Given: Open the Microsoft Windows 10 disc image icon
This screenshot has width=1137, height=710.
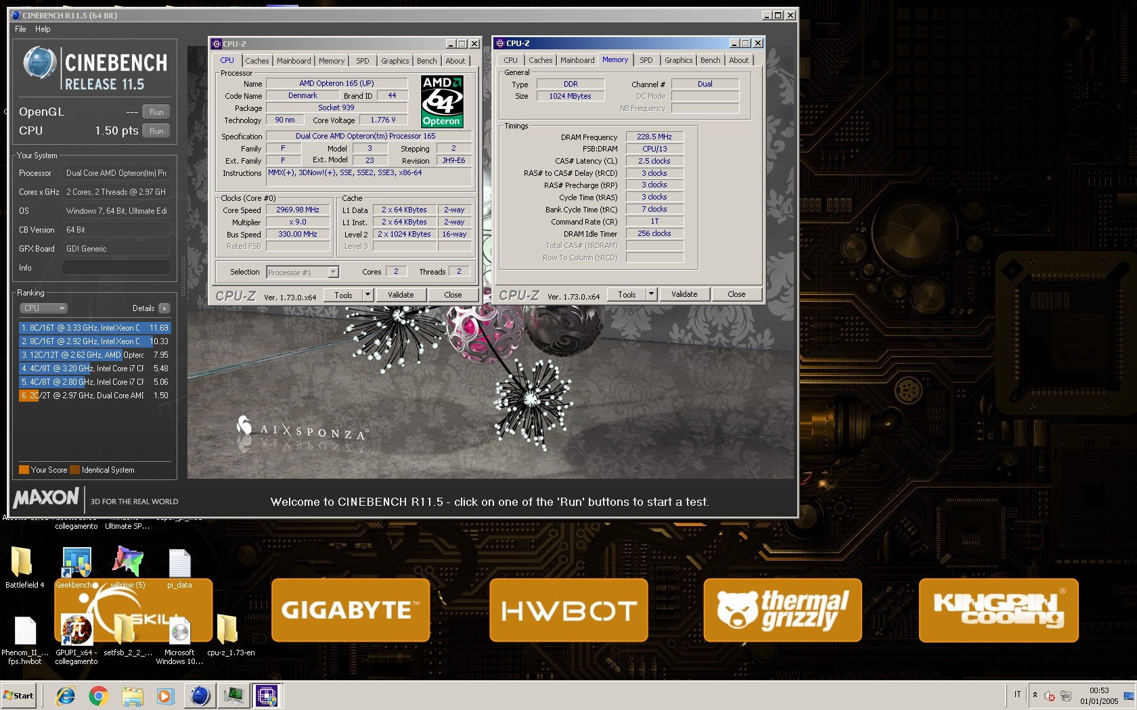Looking at the screenshot, I should coord(179,630).
